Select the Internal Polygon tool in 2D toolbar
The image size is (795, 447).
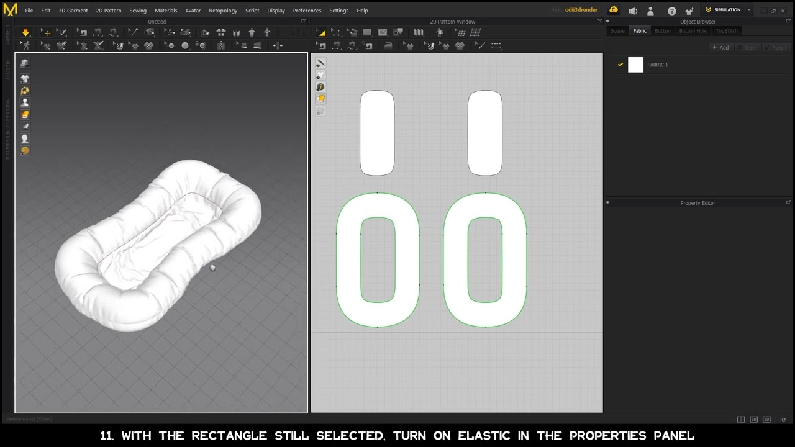coord(383,32)
